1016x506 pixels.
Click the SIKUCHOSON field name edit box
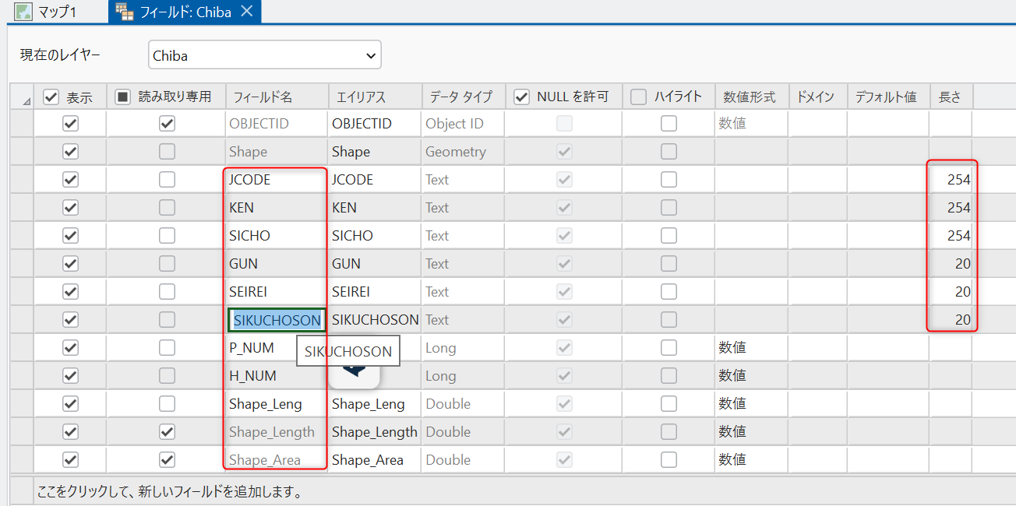(x=277, y=320)
